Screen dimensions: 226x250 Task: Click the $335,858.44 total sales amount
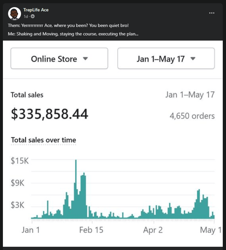[49, 114]
